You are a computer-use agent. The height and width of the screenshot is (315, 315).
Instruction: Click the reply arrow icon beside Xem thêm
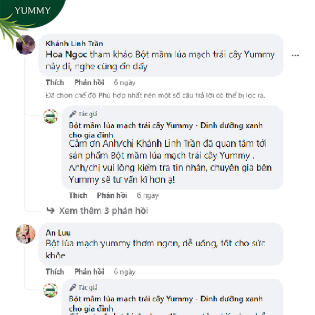point(50,211)
